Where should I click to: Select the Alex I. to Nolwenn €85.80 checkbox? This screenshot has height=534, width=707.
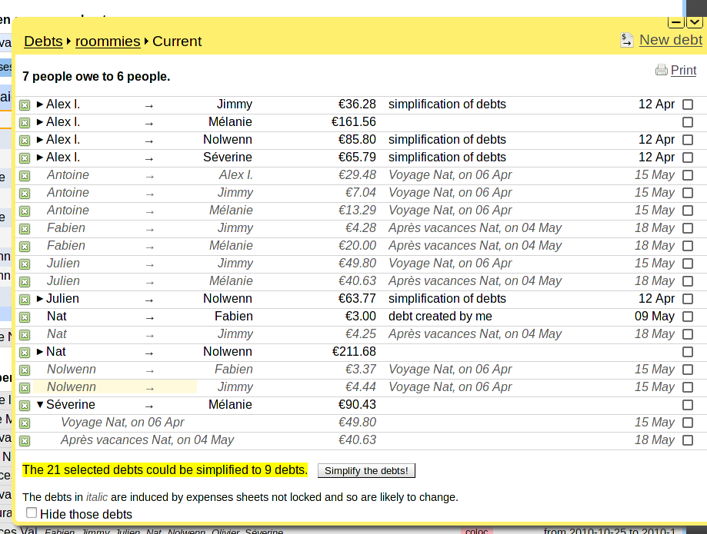[x=688, y=140]
